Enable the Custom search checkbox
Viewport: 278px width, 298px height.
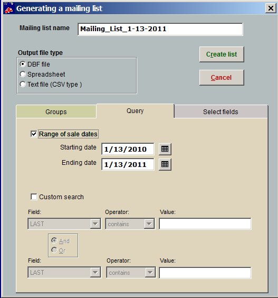(x=34, y=197)
